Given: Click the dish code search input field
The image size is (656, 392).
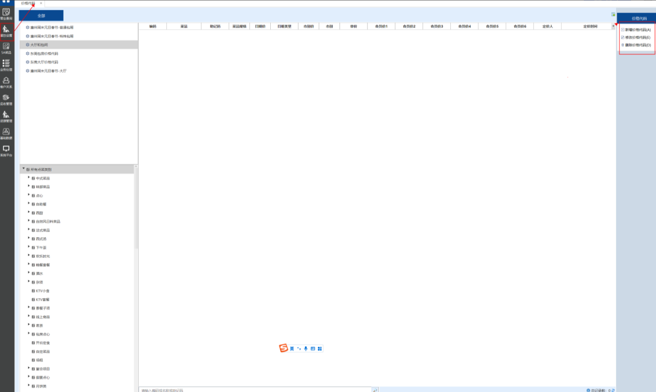Looking at the screenshot, I should pyautogui.click(x=255, y=390).
